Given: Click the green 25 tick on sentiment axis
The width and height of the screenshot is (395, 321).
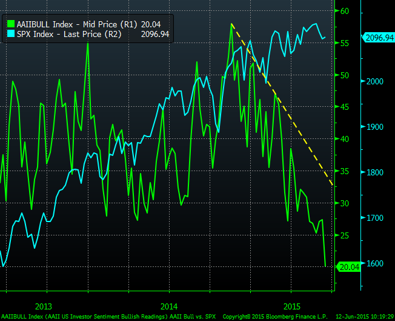Looking at the screenshot, I should click(x=345, y=235).
